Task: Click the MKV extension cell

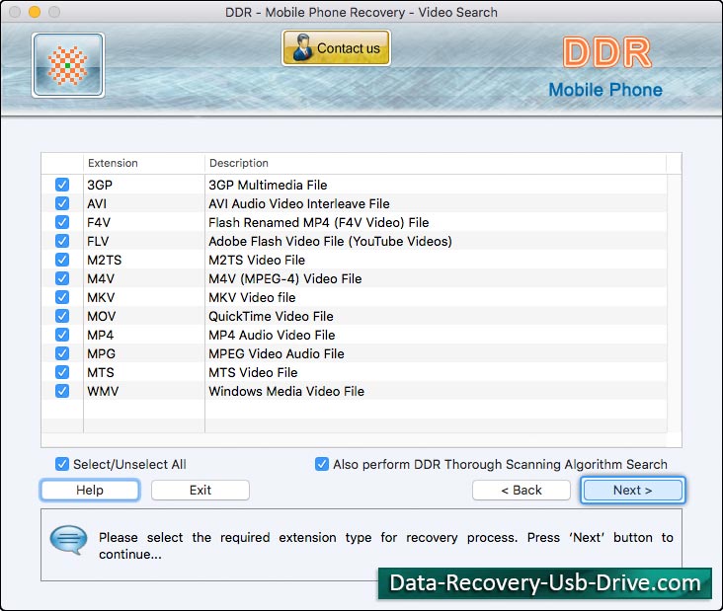Action: pyautogui.click(x=144, y=298)
